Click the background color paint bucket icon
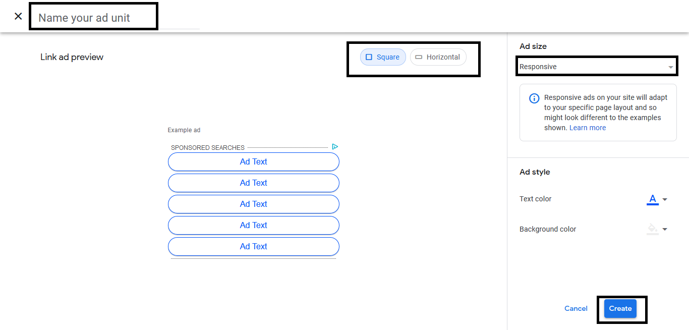This screenshot has width=689, height=330. tap(652, 229)
